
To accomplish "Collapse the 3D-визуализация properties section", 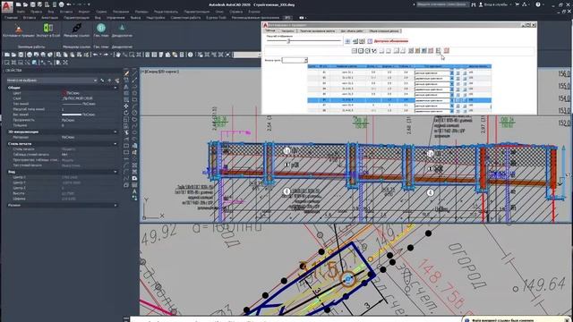I will click(115, 131).
